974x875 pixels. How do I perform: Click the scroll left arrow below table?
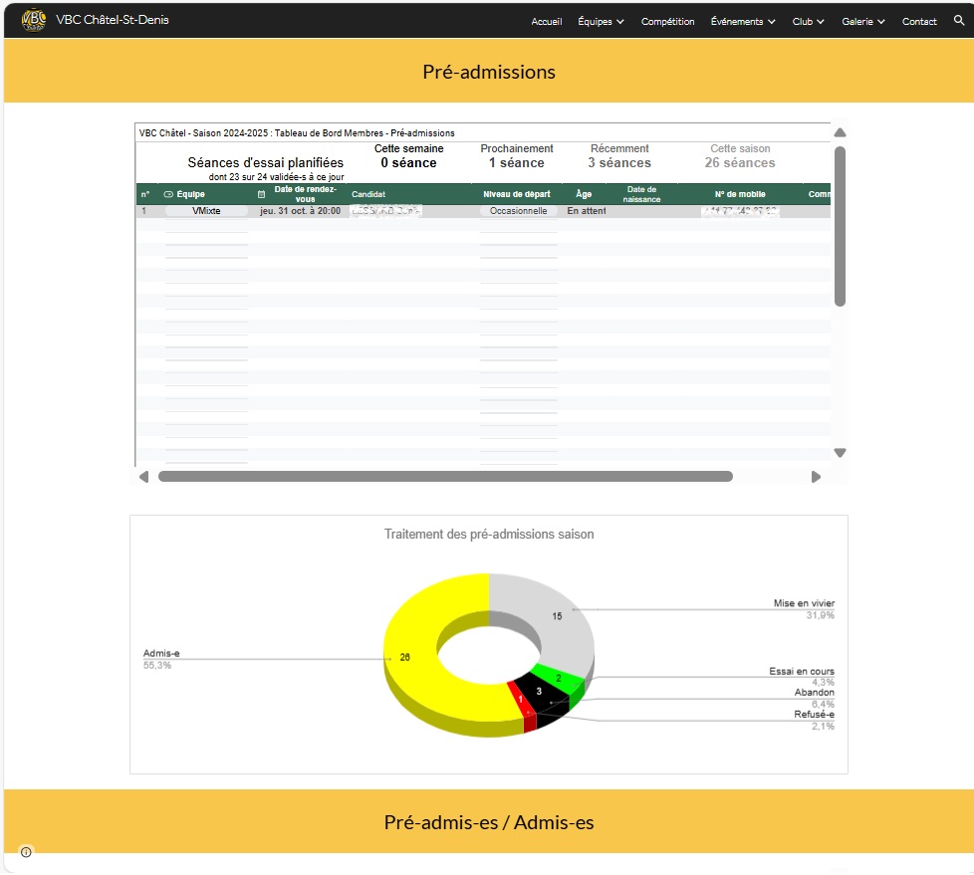click(x=143, y=477)
